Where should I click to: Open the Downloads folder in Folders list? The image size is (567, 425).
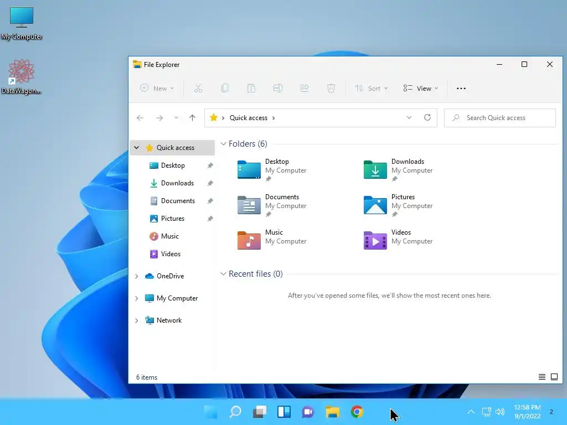pos(398,169)
